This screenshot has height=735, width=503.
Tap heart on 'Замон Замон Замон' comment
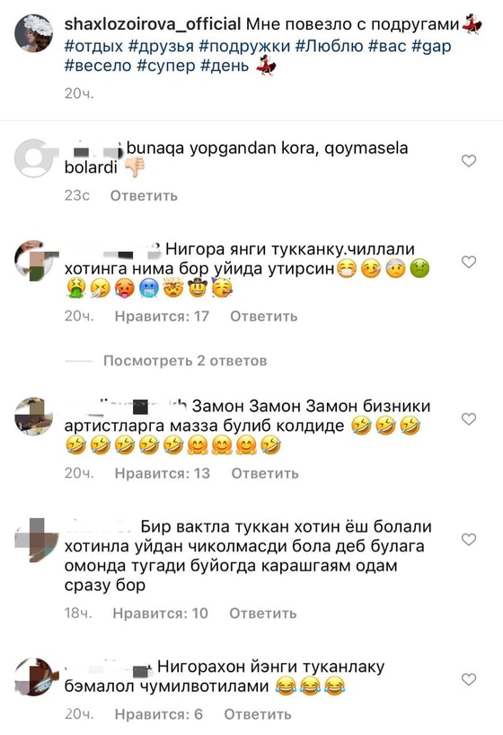[x=468, y=418]
